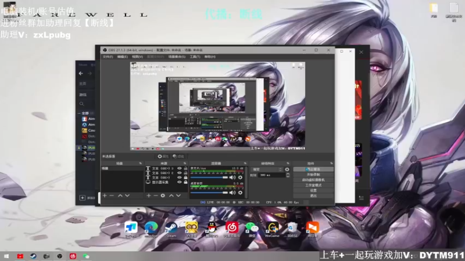This screenshot has width=465, height=261.
Task: Open NetEase Cloud Music desktop shortcut
Action: tap(231, 229)
